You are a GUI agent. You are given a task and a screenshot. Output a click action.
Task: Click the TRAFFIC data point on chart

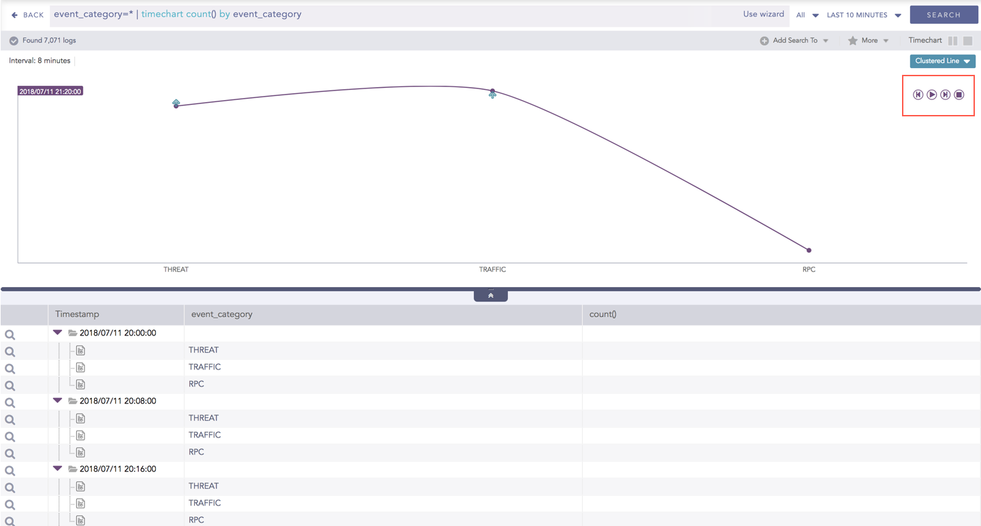(492, 91)
